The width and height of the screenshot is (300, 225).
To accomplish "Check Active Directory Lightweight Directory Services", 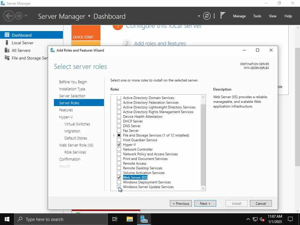I will (119, 107).
